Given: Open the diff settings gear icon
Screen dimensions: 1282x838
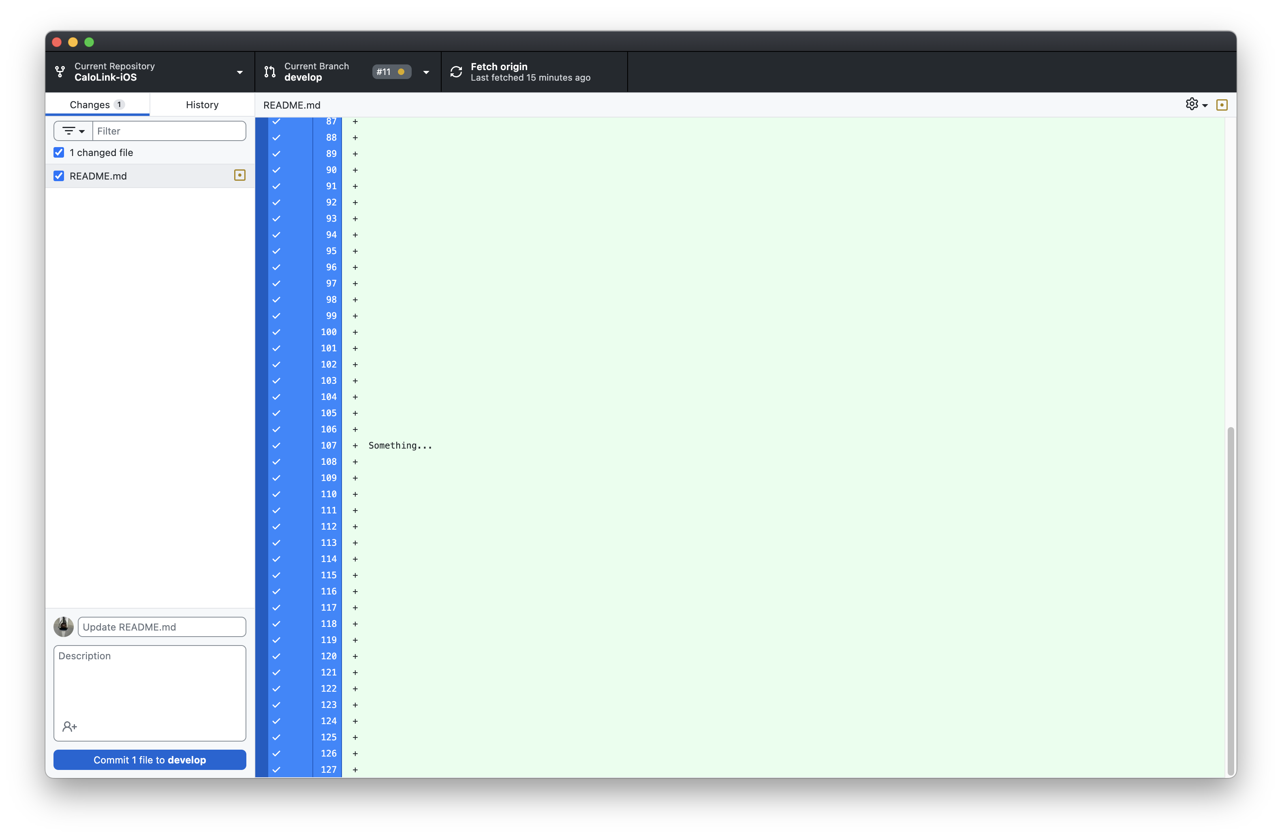Looking at the screenshot, I should (1192, 104).
